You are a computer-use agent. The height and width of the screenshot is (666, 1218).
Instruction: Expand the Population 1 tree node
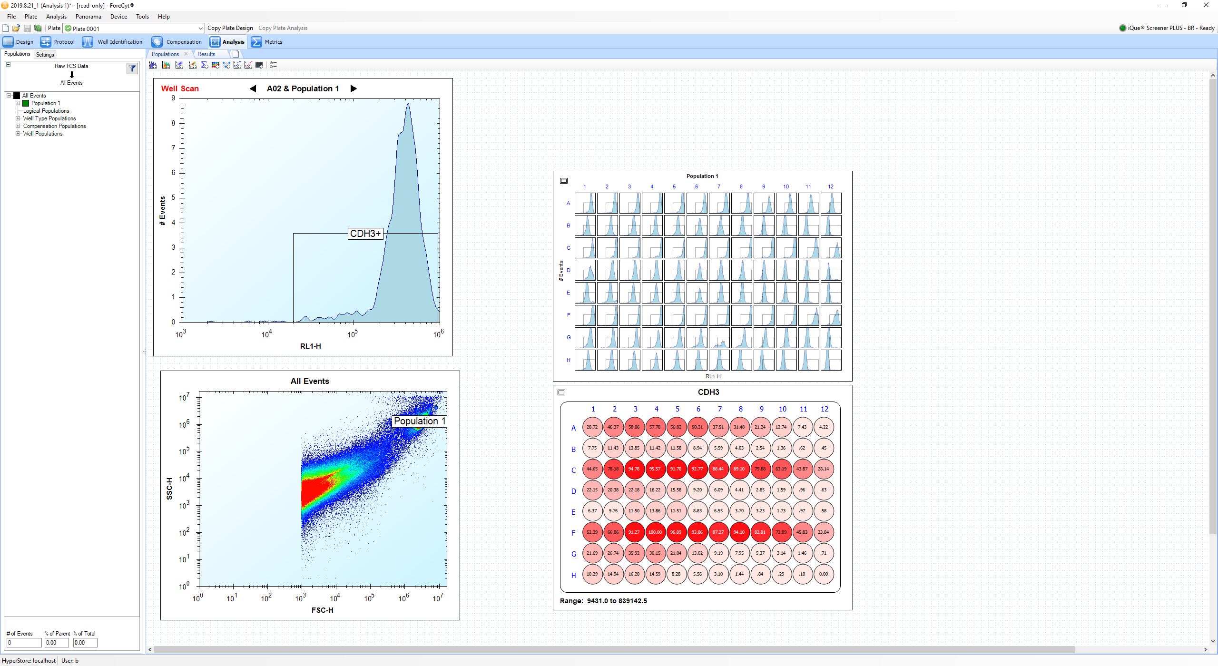coord(18,103)
